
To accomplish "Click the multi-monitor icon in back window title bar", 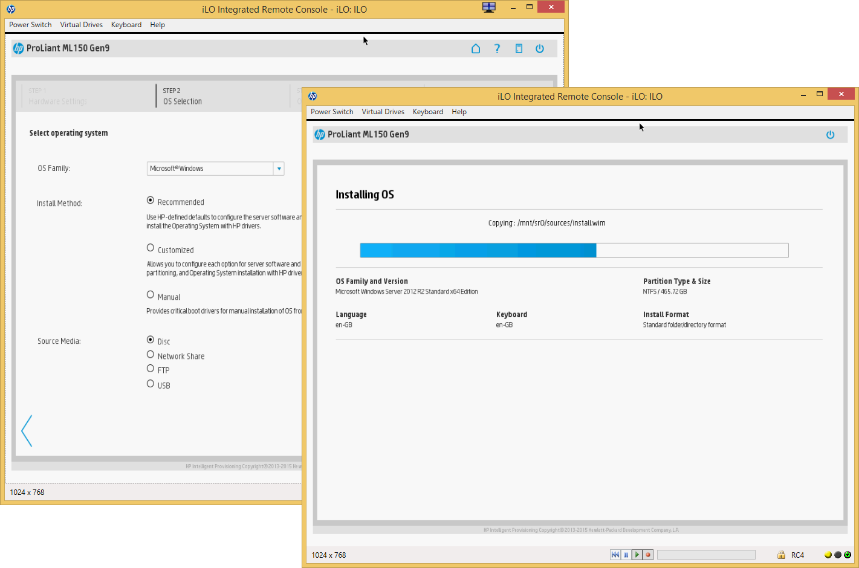I will [489, 7].
